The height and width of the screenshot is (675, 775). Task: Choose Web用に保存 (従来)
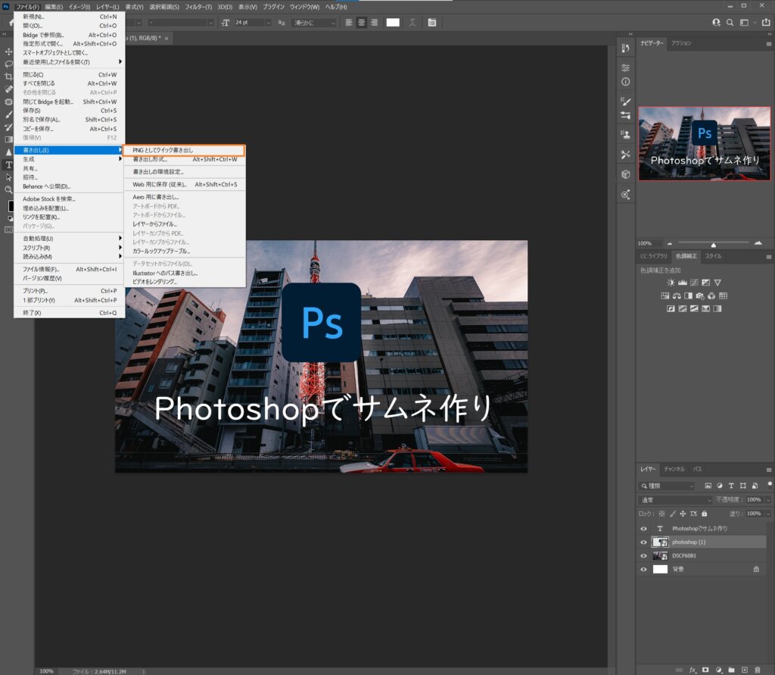(185, 184)
